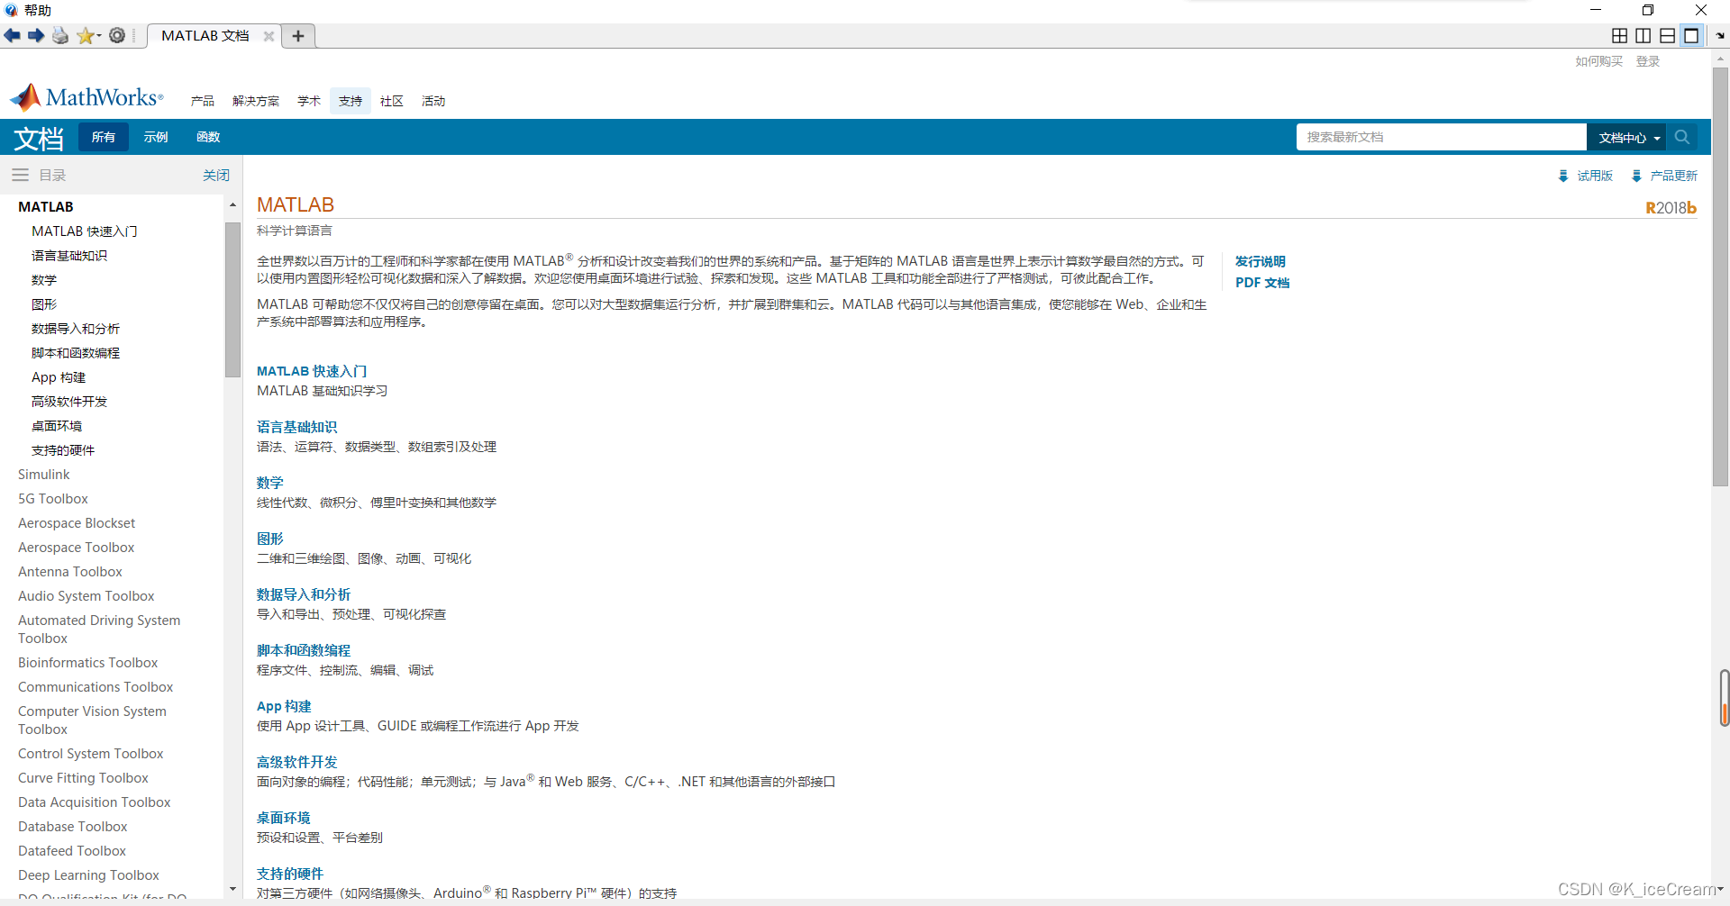Viewport: 1730px width, 906px height.
Task: Click the sidebar scroll down arrow
Action: point(232,889)
